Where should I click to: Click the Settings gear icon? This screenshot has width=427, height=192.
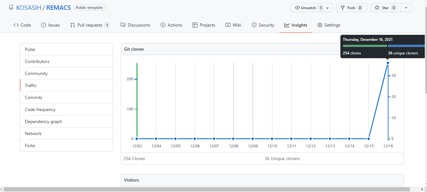320,25
